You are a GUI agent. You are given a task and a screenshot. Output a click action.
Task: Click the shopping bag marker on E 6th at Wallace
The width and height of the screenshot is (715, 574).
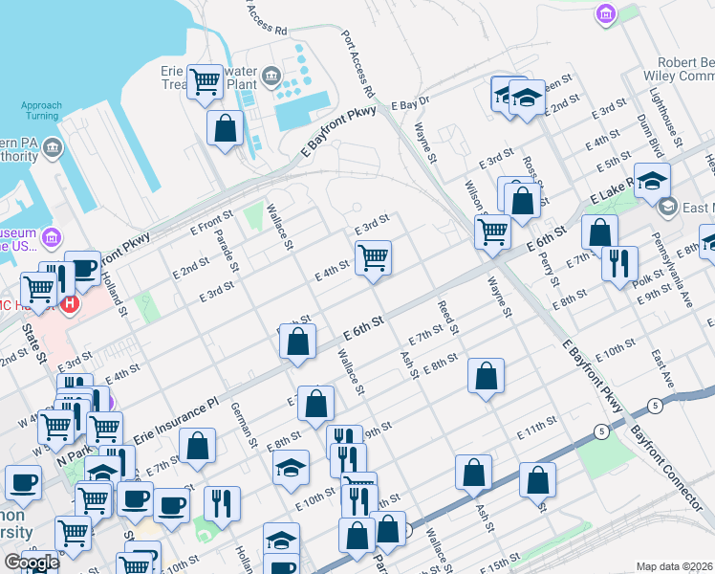pos(297,344)
